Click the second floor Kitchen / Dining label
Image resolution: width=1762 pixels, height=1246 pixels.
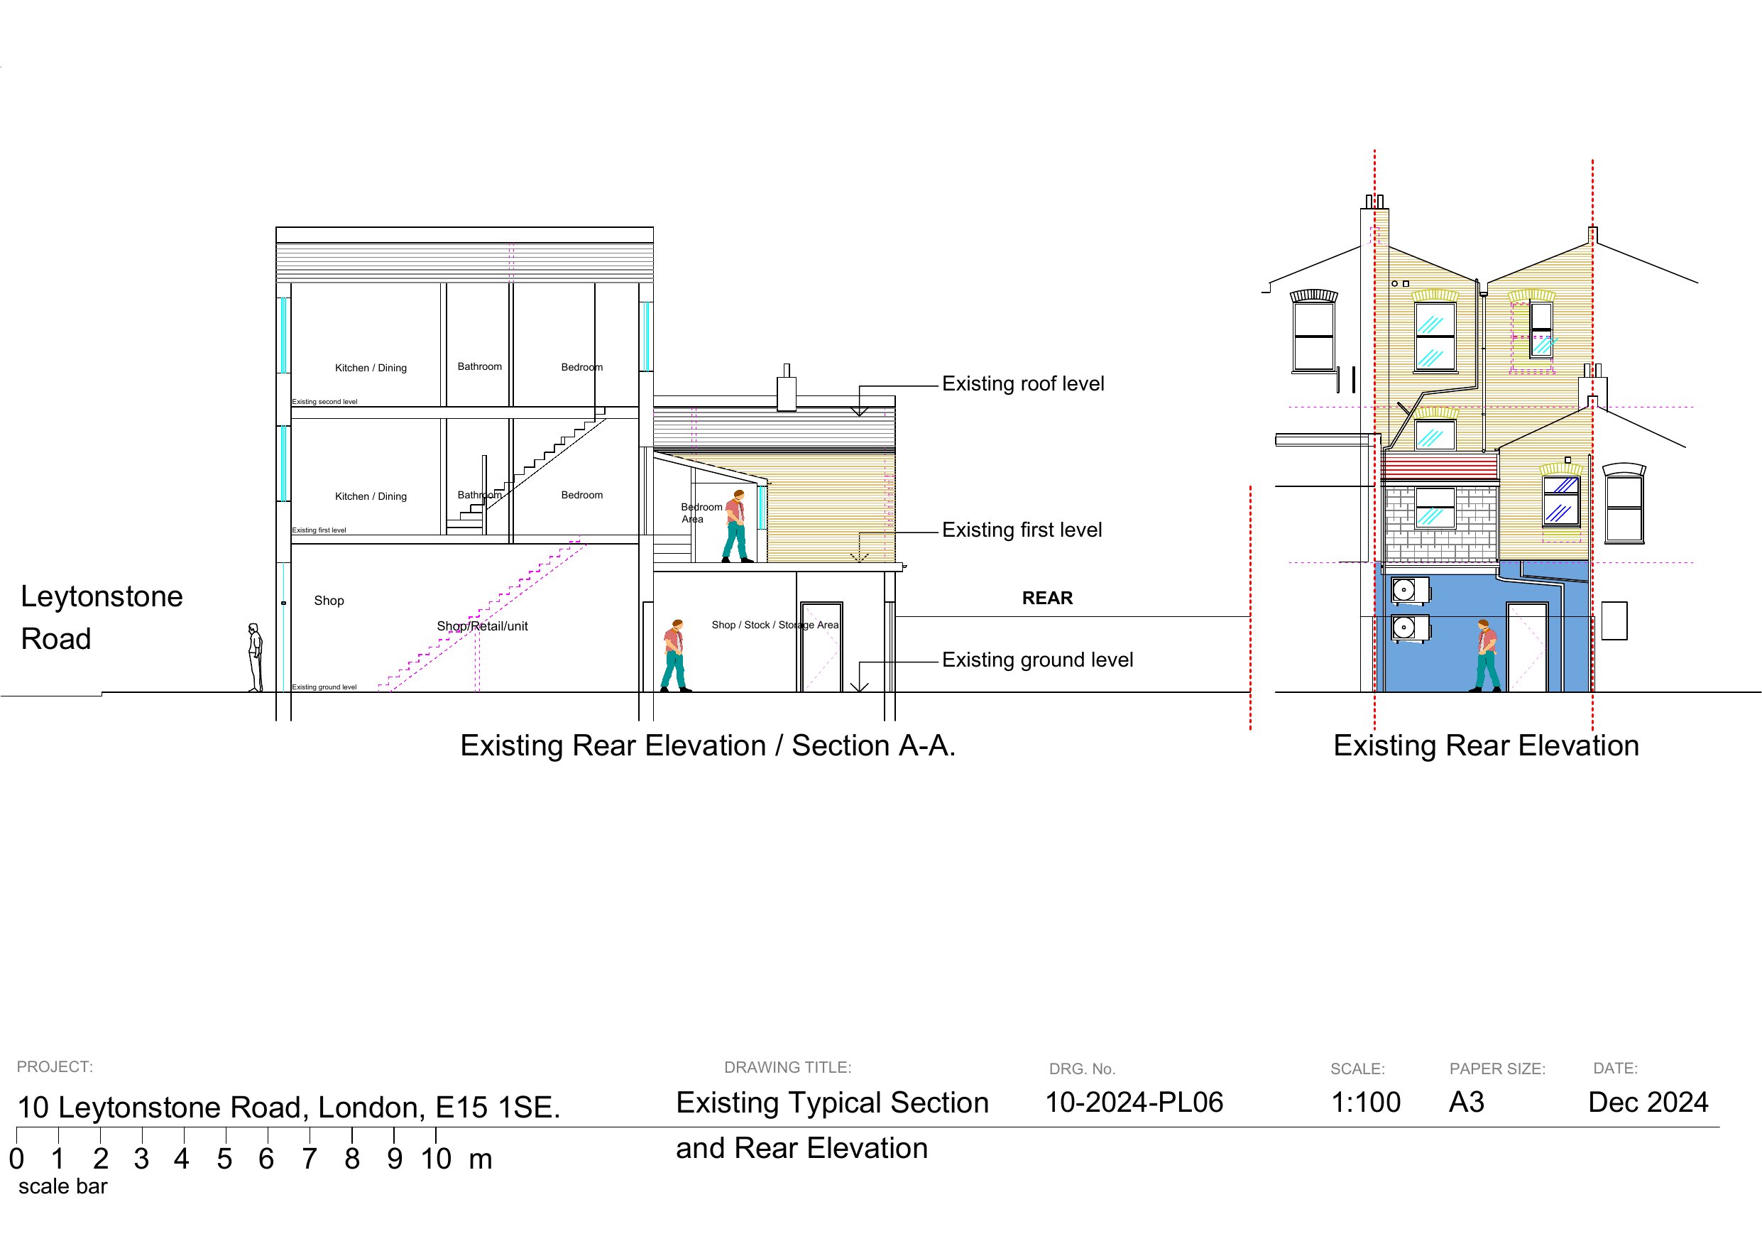point(371,368)
